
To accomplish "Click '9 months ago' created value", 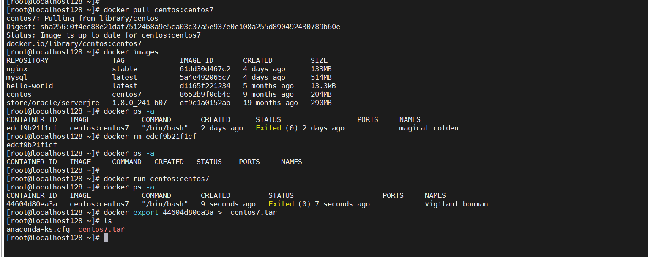I will pos(268,94).
